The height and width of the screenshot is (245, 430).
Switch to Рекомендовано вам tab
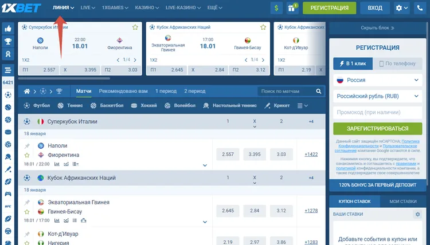tap(123, 91)
